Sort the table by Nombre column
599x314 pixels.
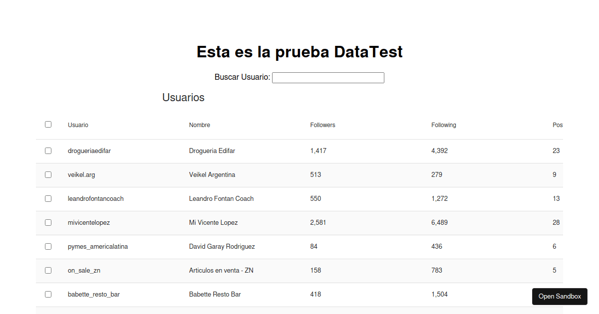coord(200,125)
